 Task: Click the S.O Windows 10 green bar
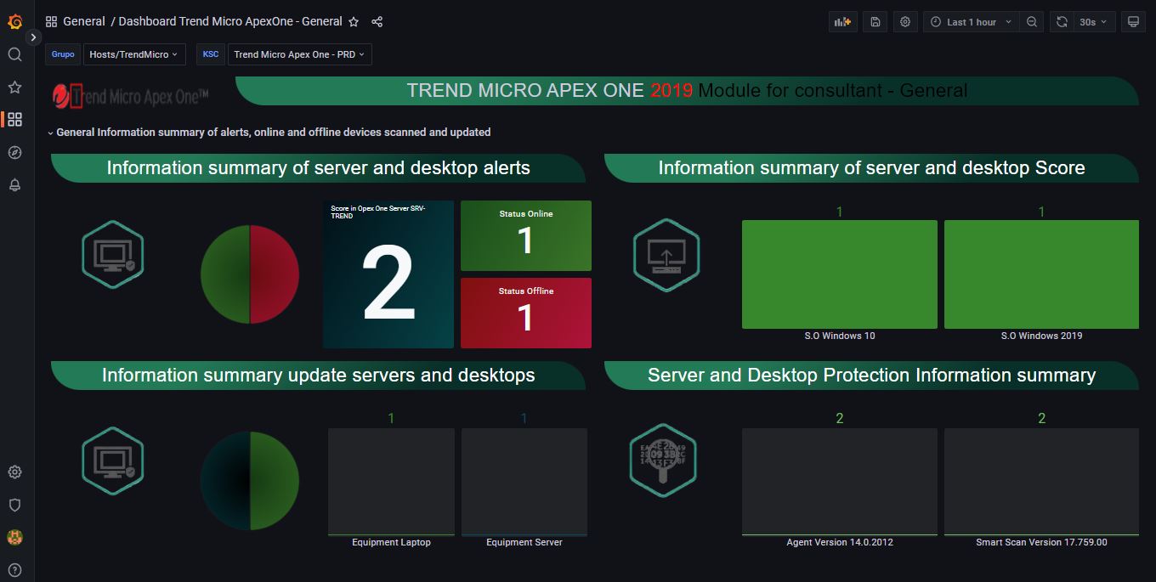tap(840, 274)
